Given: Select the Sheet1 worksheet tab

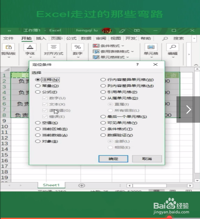Looking at the screenshot, I should point(51,185).
